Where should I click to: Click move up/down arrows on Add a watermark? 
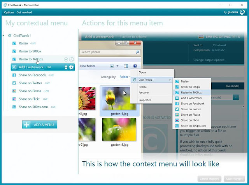pos(66,67)
